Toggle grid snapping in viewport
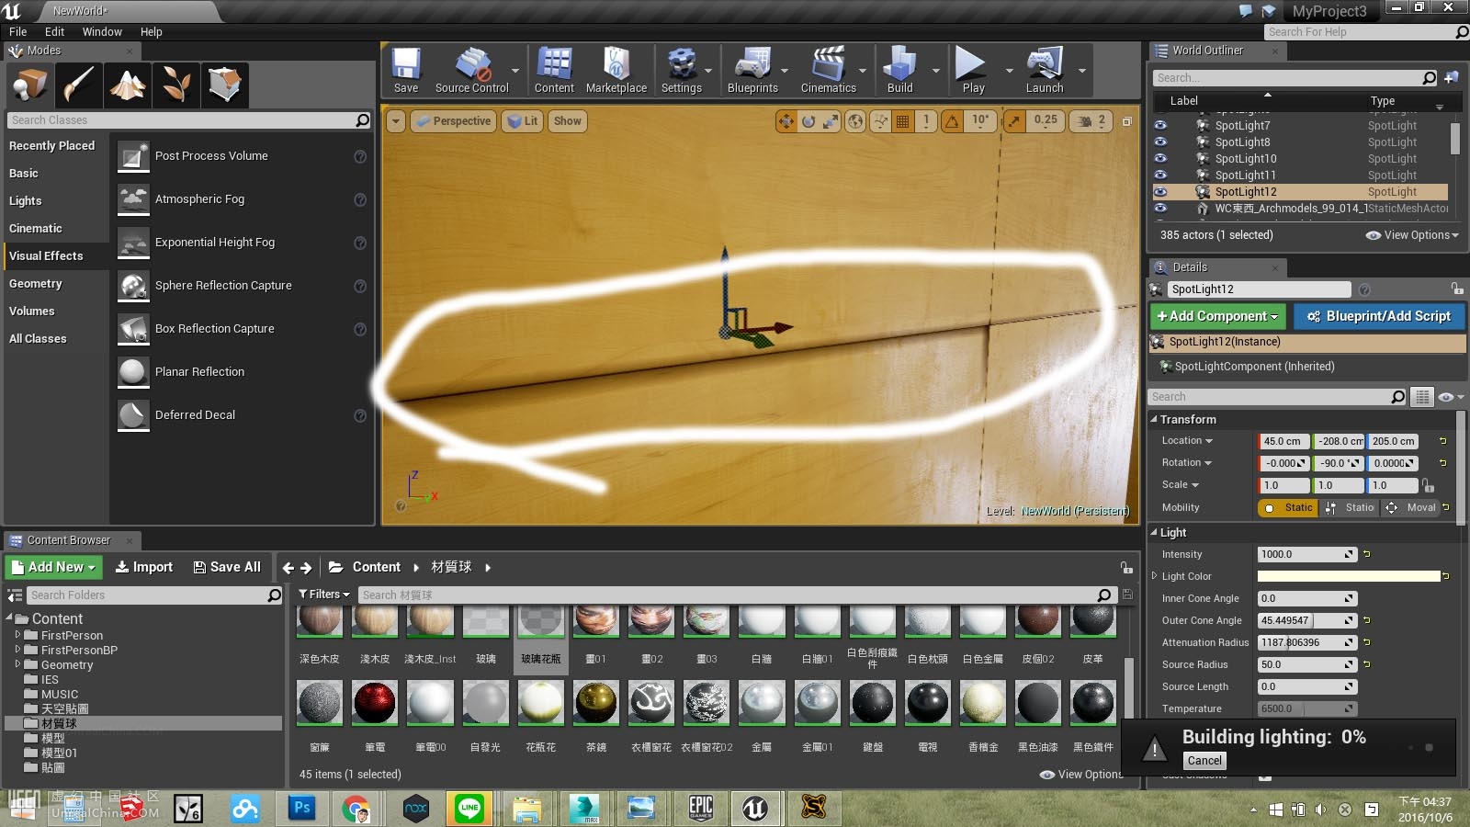Image resolution: width=1470 pixels, height=827 pixels. tap(903, 121)
